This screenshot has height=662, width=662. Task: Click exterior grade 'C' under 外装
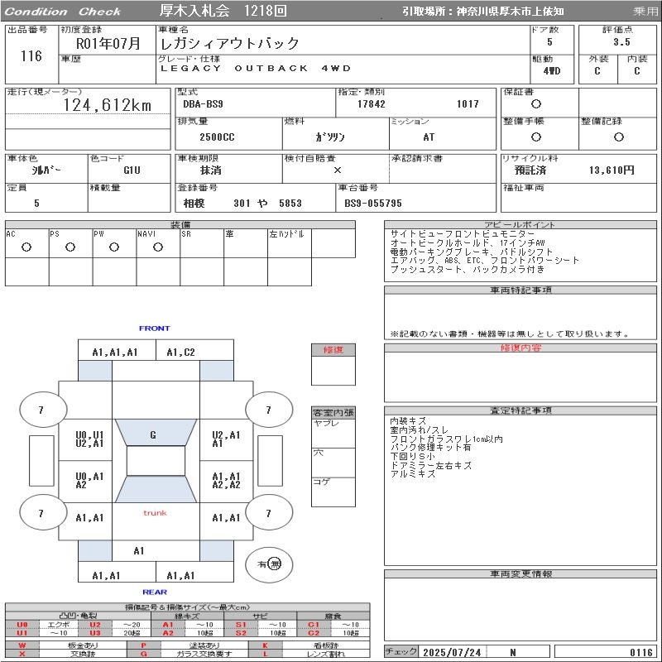(597, 71)
